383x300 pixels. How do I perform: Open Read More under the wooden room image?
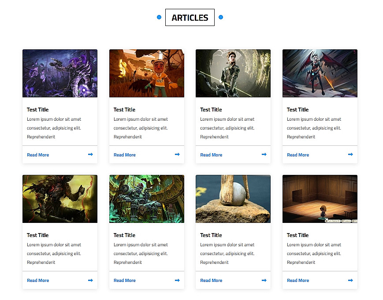tap(298, 281)
